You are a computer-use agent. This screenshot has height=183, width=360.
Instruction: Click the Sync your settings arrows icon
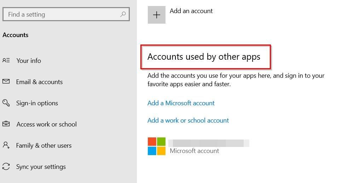pyautogui.click(x=6, y=166)
